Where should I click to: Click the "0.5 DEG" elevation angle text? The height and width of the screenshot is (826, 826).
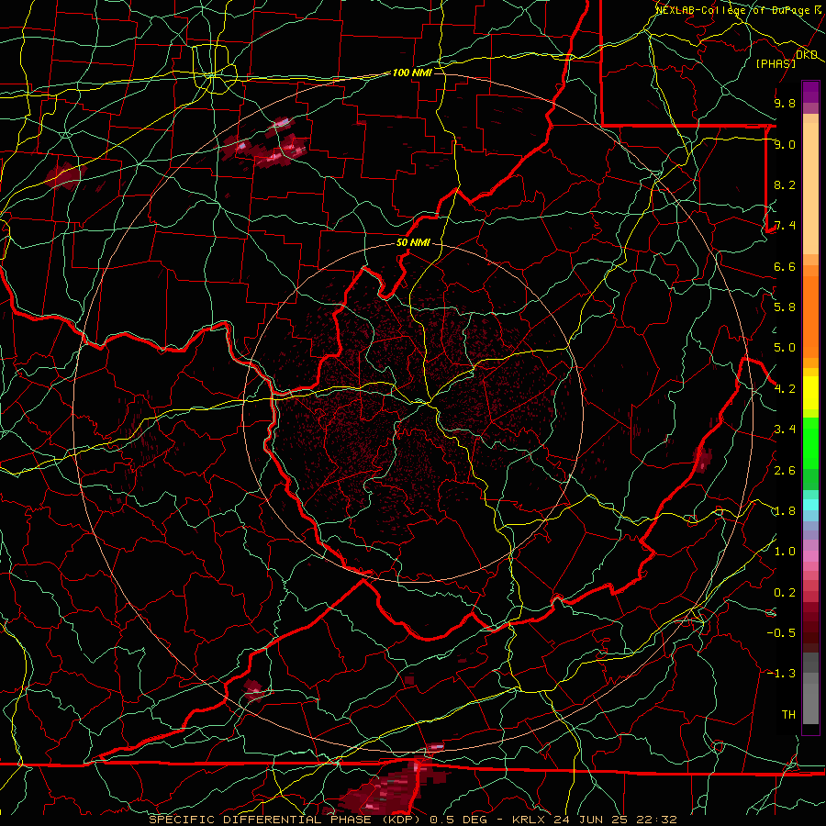(458, 820)
